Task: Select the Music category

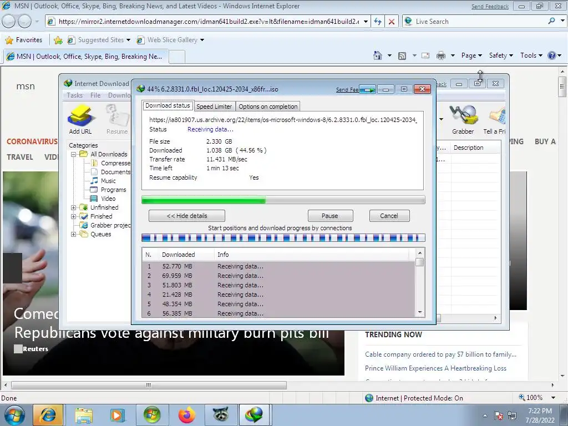Action: click(x=104, y=181)
